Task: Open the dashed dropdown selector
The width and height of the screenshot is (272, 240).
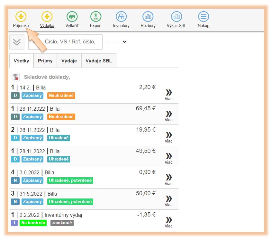Action: click(116, 42)
